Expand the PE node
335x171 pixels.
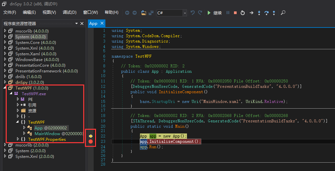(18, 99)
